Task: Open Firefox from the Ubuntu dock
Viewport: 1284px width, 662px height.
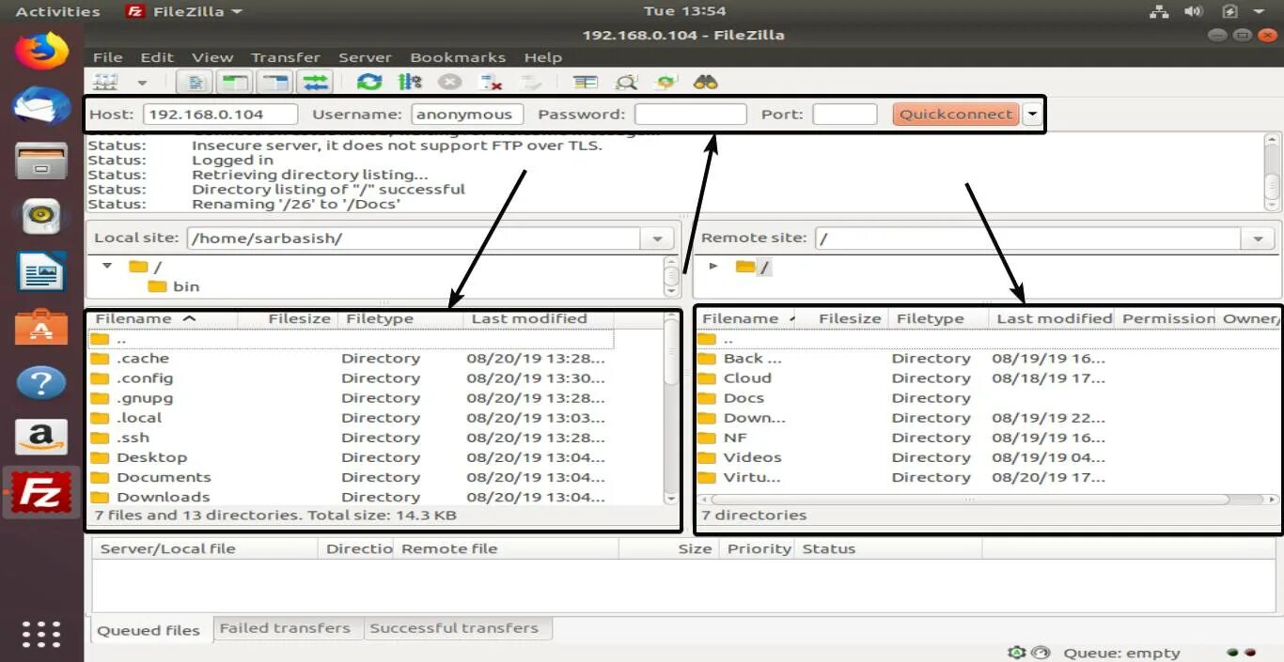Action: (41, 51)
